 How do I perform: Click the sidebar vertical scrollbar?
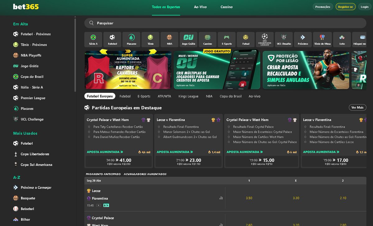pos(75,54)
